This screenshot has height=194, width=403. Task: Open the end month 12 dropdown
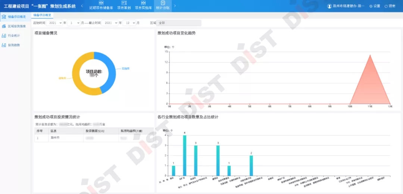[x=129, y=23]
